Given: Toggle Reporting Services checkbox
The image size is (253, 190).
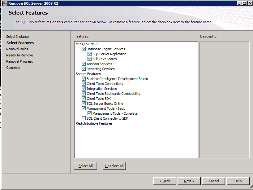Looking at the screenshot, I should [x=84, y=69].
